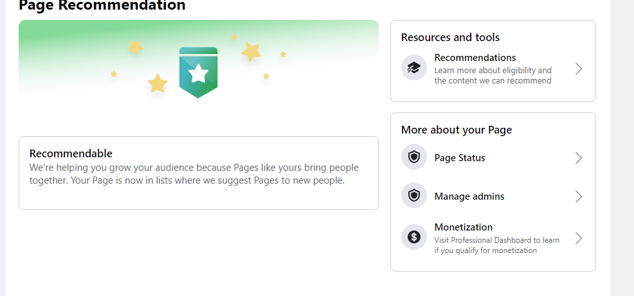Expand the Monetization chevron arrow
This screenshot has width=634, height=296.
point(578,238)
